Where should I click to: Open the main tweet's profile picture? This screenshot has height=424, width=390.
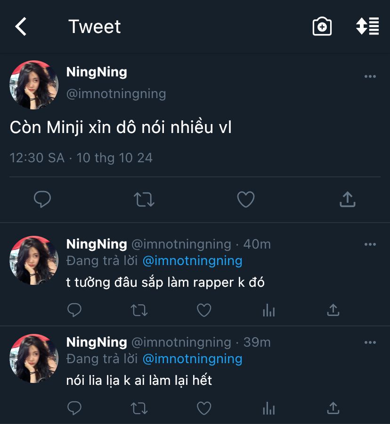coord(34,85)
